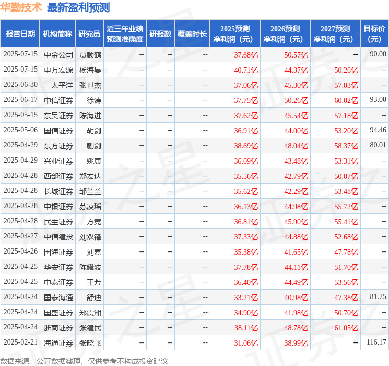Viewport: 389px width, 366px height.
Task: Click the 目标价 column header
Action: coord(374,34)
